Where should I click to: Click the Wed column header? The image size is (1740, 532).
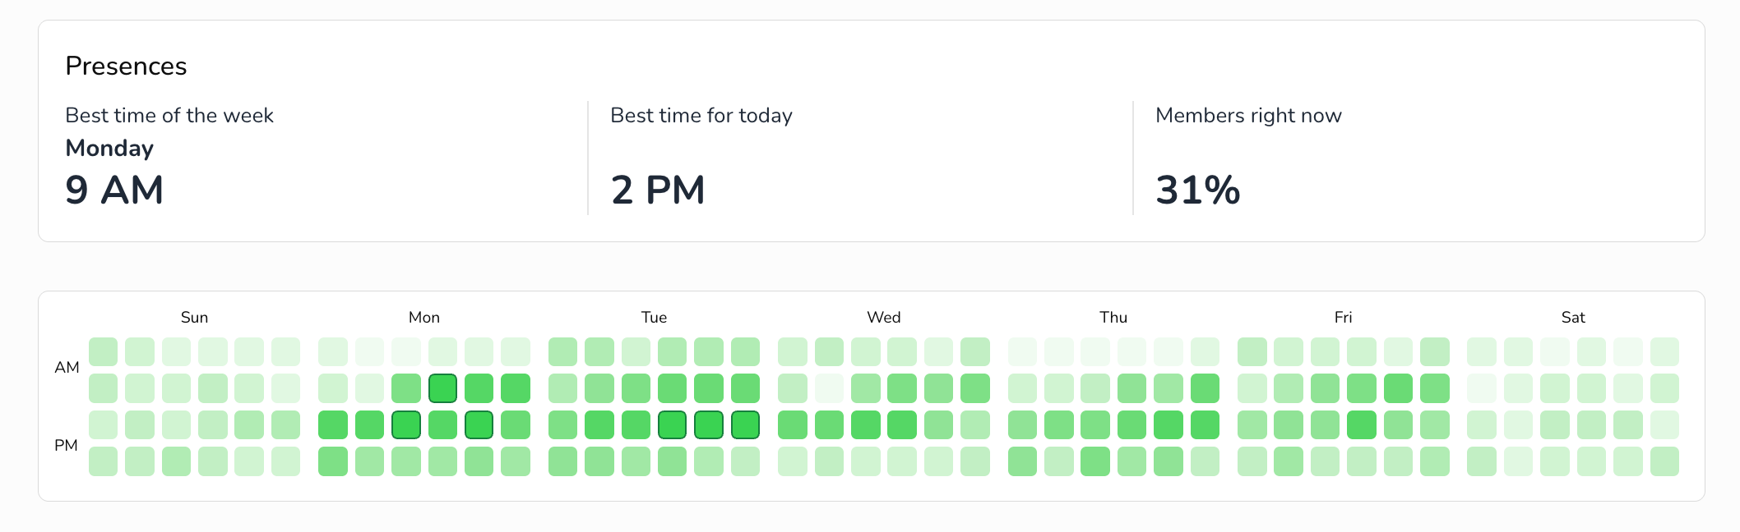[884, 317]
